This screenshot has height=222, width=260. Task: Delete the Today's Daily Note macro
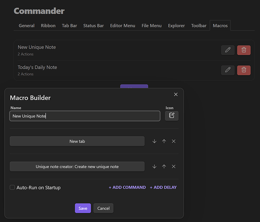coord(244,70)
